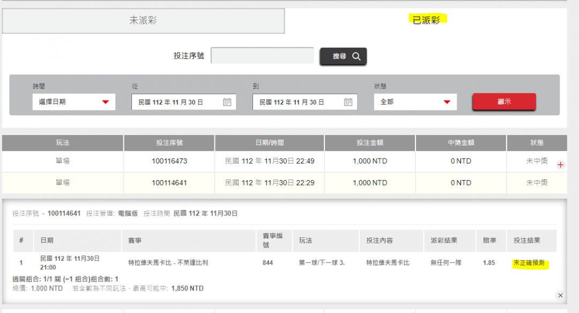Click the 投注序號 column header
Screen dimensions: 579x313
[x=169, y=143]
